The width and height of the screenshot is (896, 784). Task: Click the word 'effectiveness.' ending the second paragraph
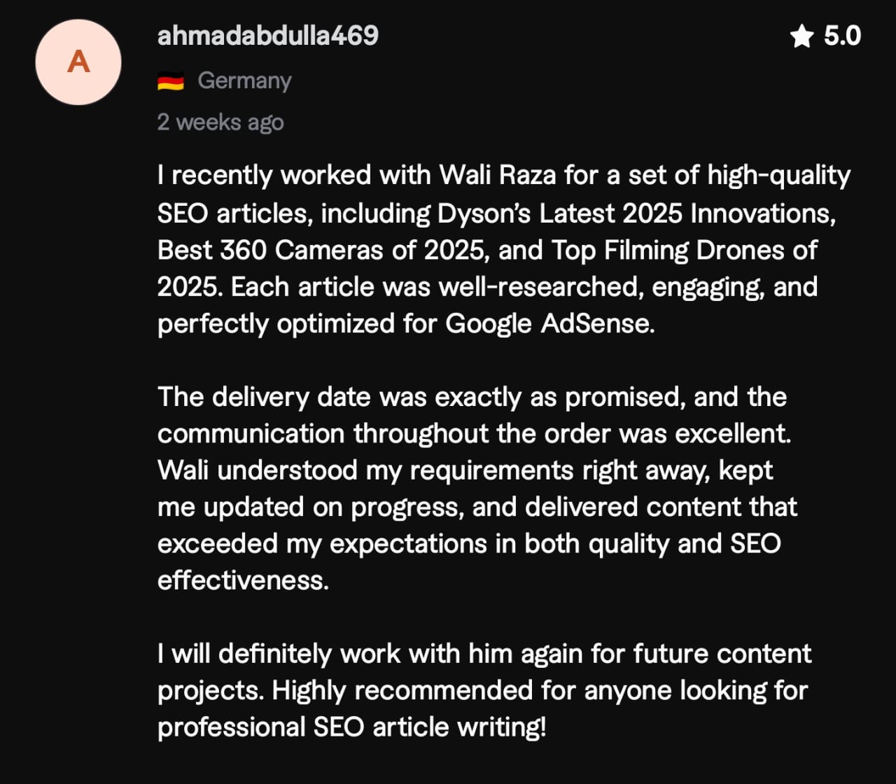click(x=243, y=581)
